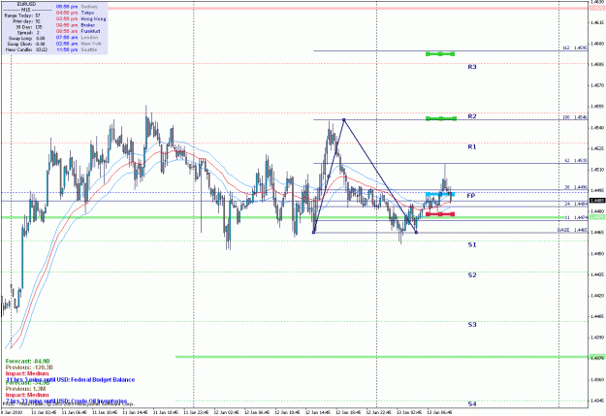The height and width of the screenshot is (416, 606).
Task: Click the Spread value row
Action: point(28,33)
